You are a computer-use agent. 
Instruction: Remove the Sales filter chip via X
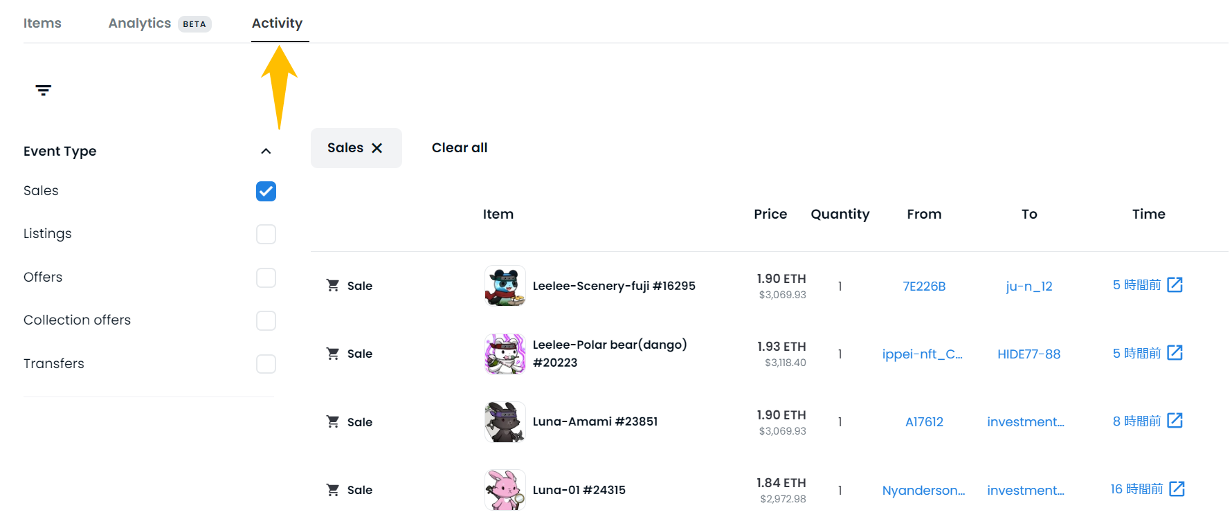[x=377, y=148]
